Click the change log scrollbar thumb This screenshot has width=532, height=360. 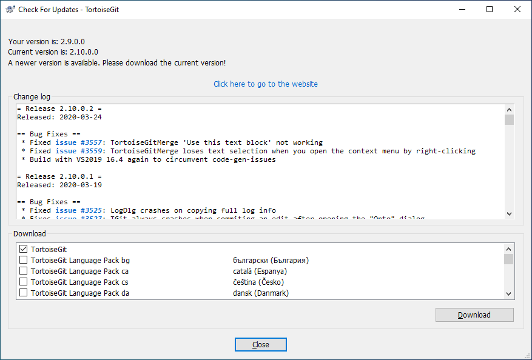[509, 119]
